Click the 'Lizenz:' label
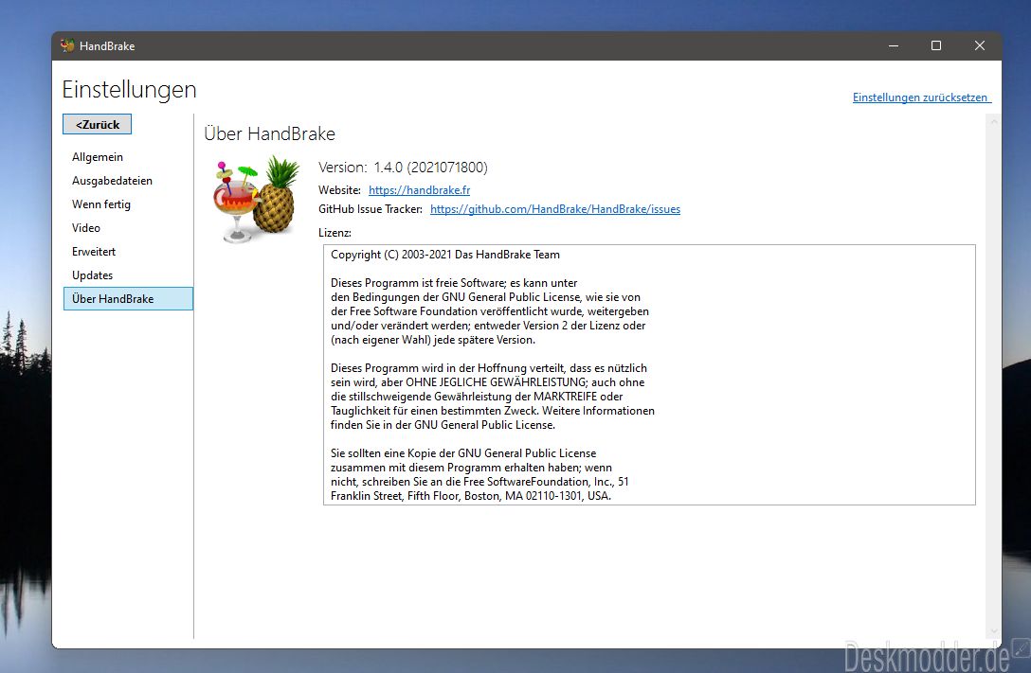This screenshot has width=1031, height=673. tap(335, 233)
